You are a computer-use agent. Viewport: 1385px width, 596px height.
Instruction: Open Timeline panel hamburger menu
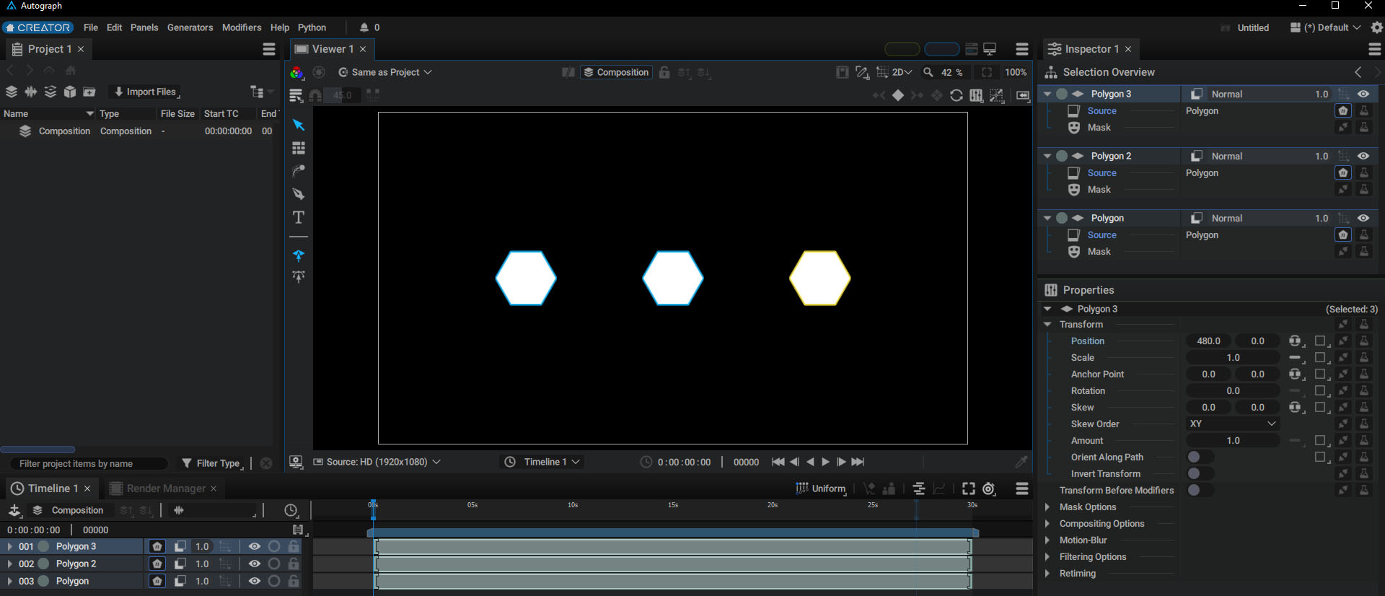1022,488
